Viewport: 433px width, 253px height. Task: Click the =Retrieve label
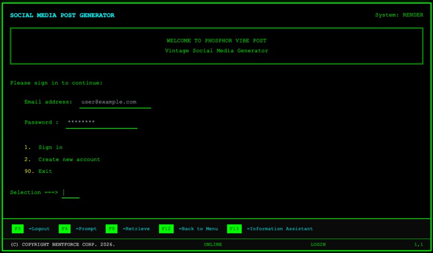(136, 229)
